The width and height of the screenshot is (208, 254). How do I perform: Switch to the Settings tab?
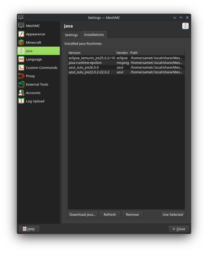[x=71, y=35]
